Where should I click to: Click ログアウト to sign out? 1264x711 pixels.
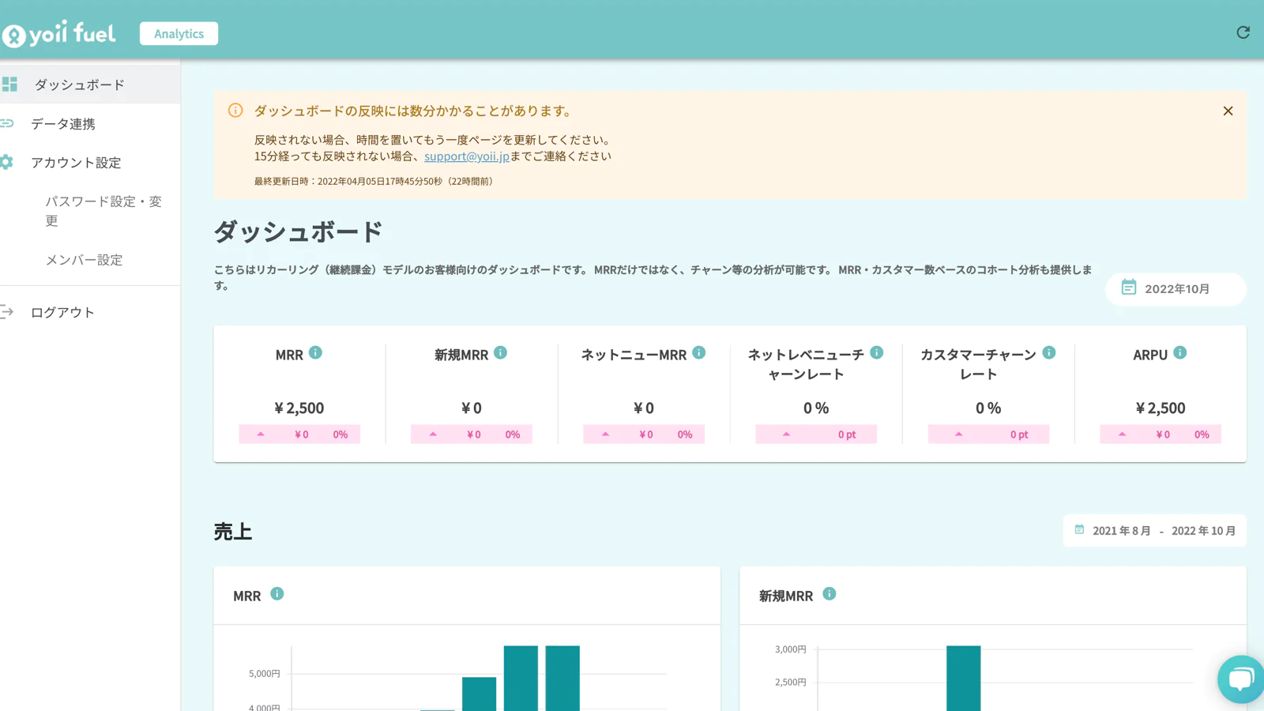tap(62, 313)
